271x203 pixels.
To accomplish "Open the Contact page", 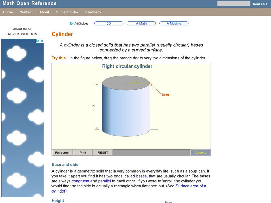I will (x=26, y=12).
